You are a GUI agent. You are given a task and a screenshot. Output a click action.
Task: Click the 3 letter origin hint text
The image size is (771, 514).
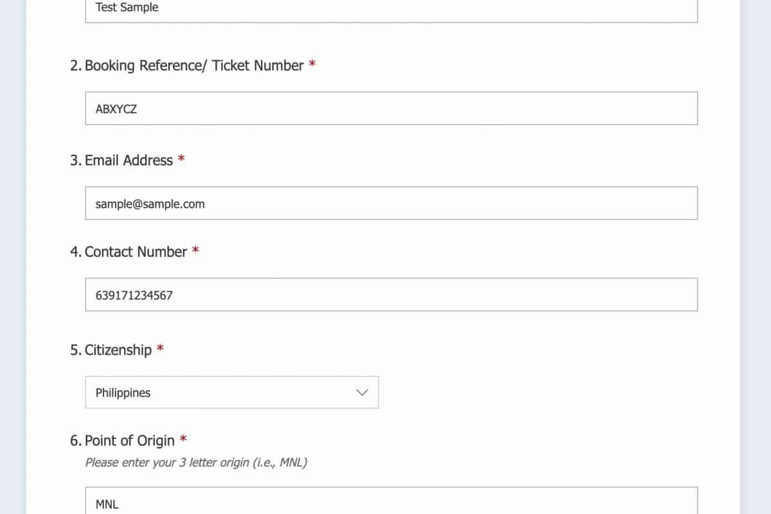(196, 462)
